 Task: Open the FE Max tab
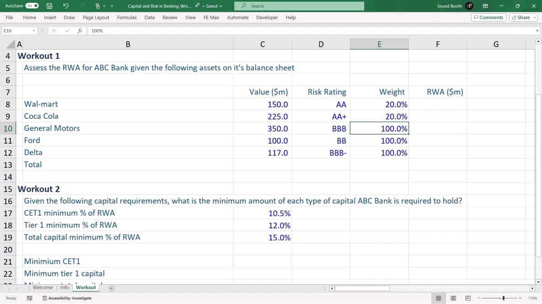211,18
